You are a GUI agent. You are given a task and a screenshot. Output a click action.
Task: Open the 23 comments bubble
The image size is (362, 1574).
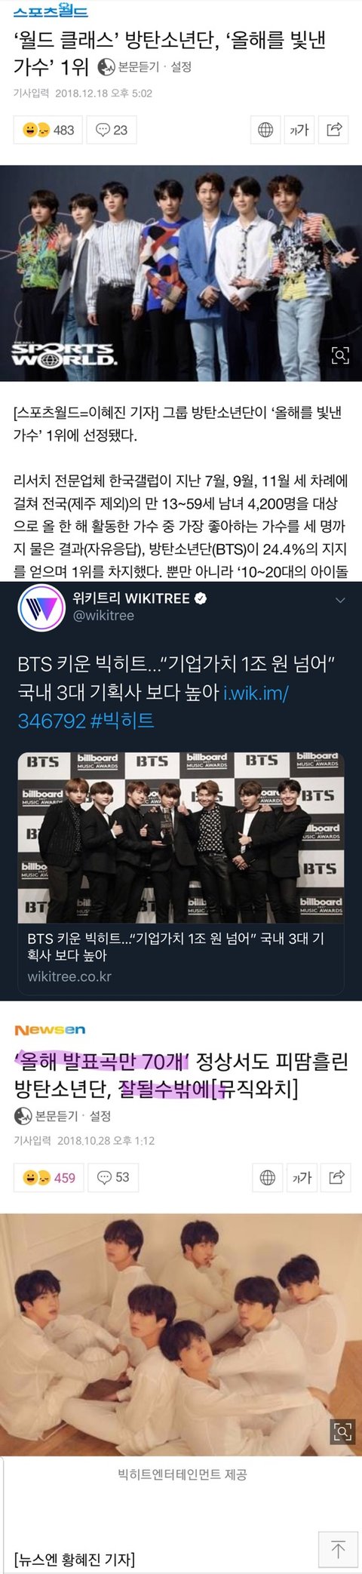[x=111, y=130]
